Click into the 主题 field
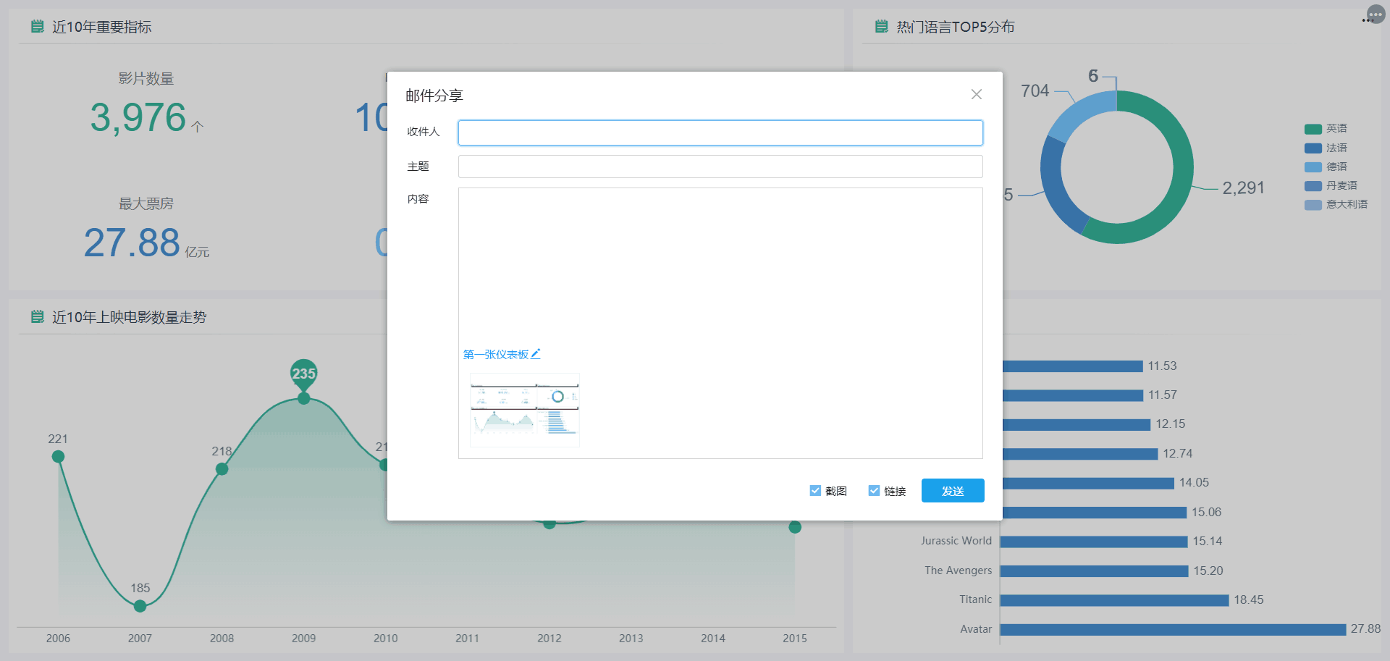 coord(720,167)
